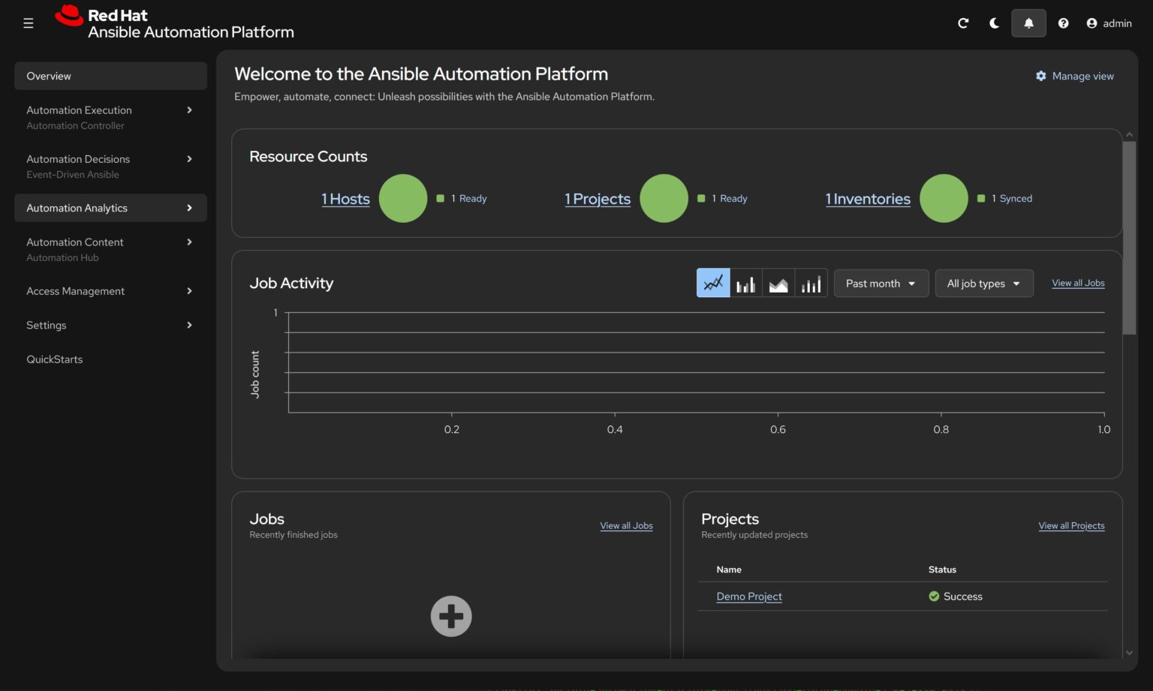Click the Projects 1 Ready legend
The image size is (1153, 691).
coord(722,198)
